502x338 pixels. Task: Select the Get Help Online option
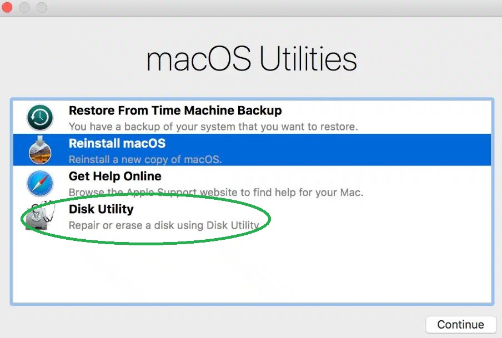(115, 176)
